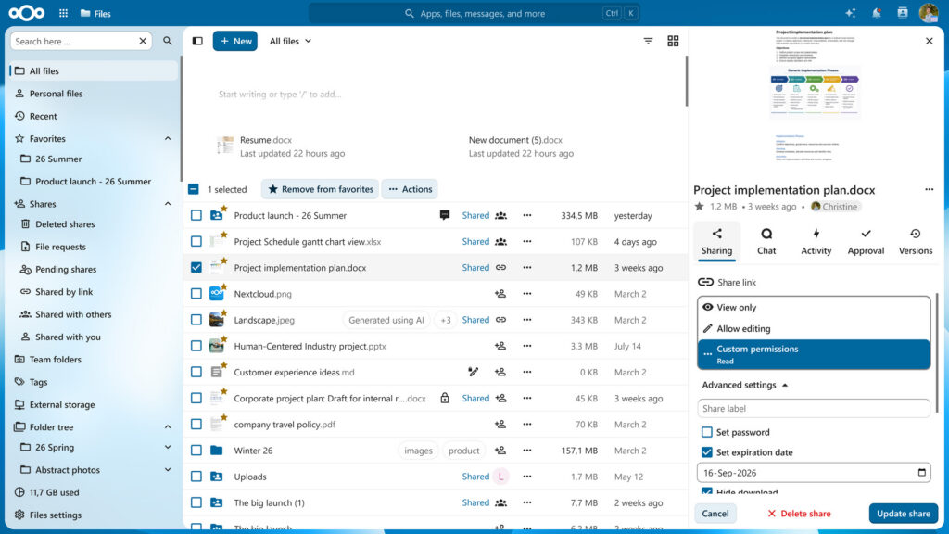Click the New button
949x534 pixels.
coord(235,41)
